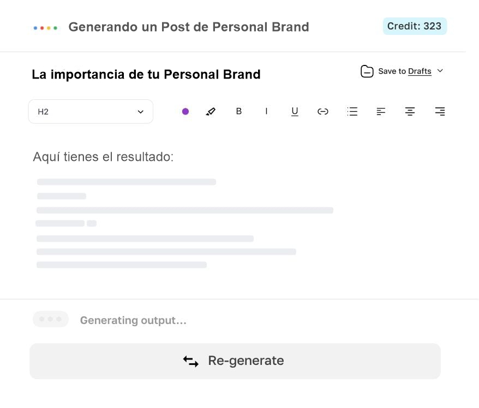Center-align the paragraph
Viewport: 479px width, 408px height.
pyautogui.click(x=410, y=111)
